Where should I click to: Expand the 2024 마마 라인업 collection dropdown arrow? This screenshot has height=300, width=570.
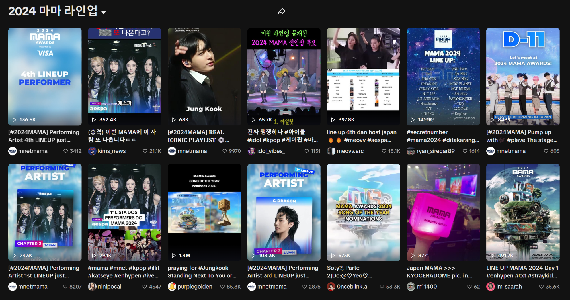tap(104, 12)
